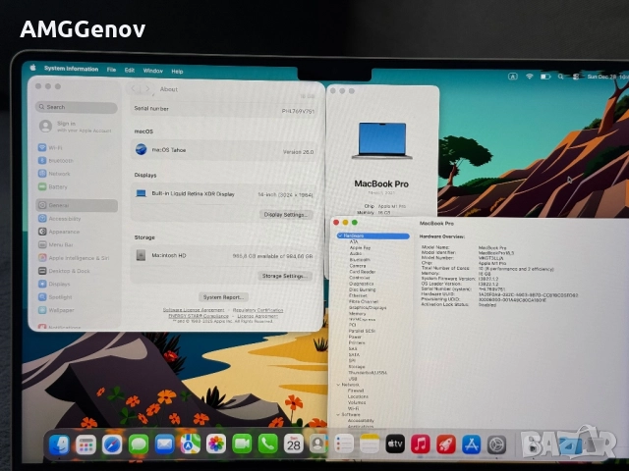629x471 pixels.
Task: Select Graphics/Displays in System Information sidebar
Action: point(368,307)
